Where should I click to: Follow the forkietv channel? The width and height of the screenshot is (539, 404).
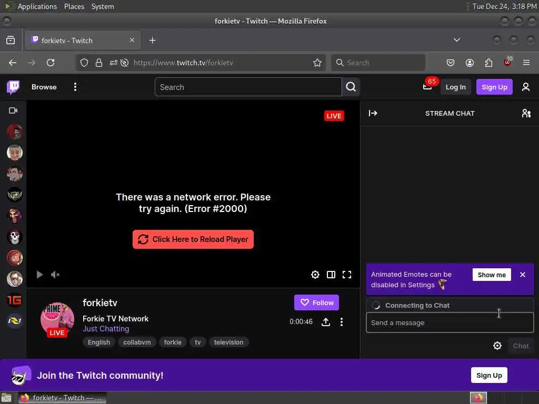click(316, 302)
